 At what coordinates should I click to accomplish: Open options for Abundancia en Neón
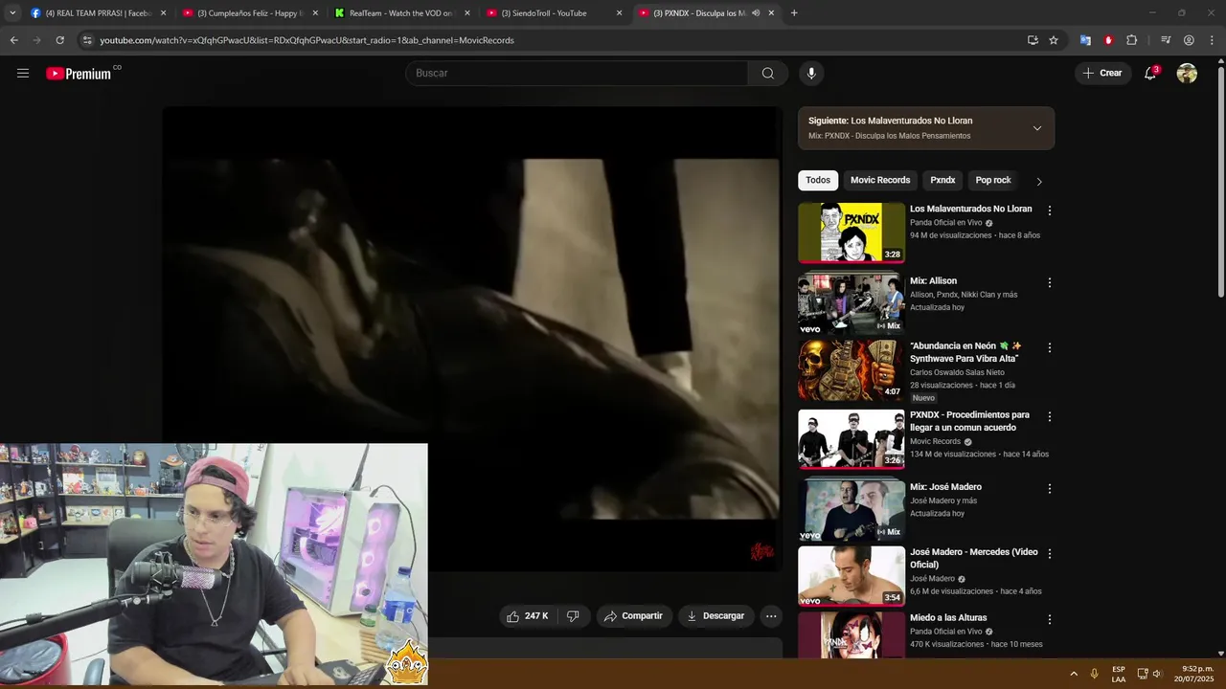[x=1050, y=347]
